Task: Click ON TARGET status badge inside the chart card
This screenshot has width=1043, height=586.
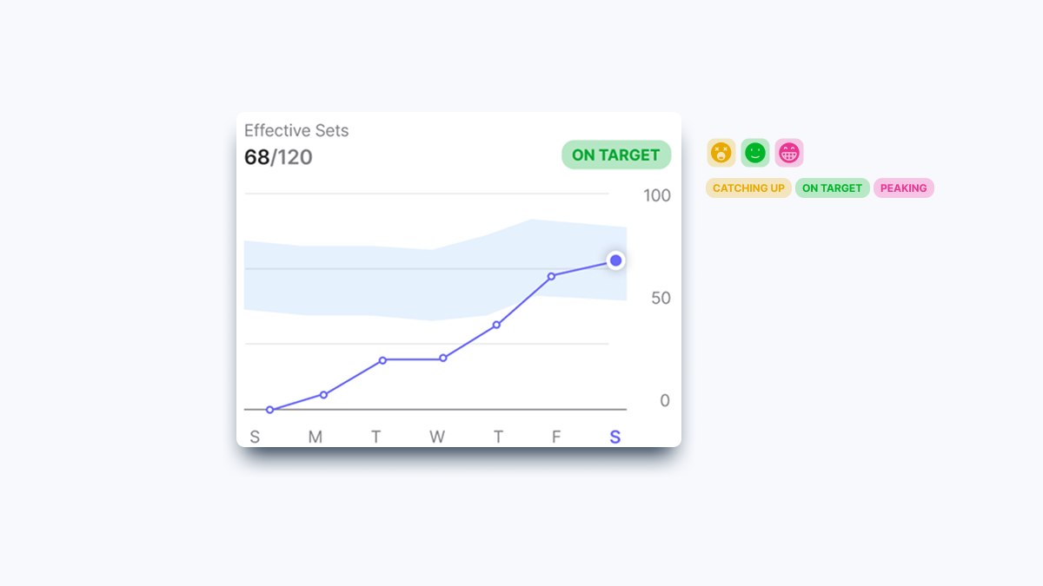Action: click(616, 155)
